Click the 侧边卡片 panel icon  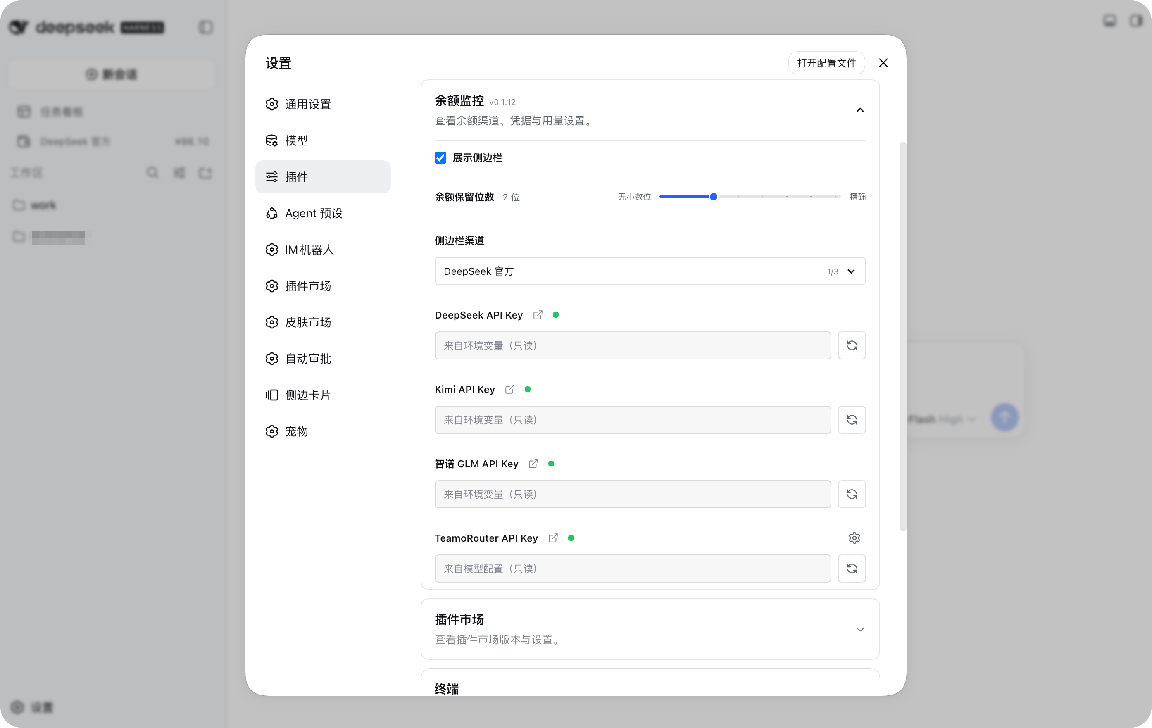pos(271,395)
